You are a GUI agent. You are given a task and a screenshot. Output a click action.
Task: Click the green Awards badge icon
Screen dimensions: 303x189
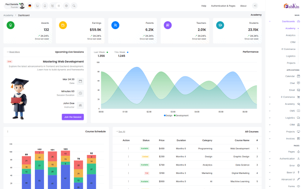[11, 25]
